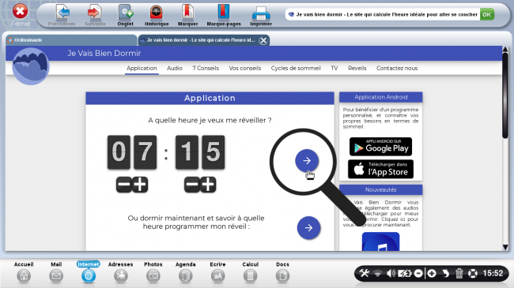Open the Audio menu item

pos(175,68)
